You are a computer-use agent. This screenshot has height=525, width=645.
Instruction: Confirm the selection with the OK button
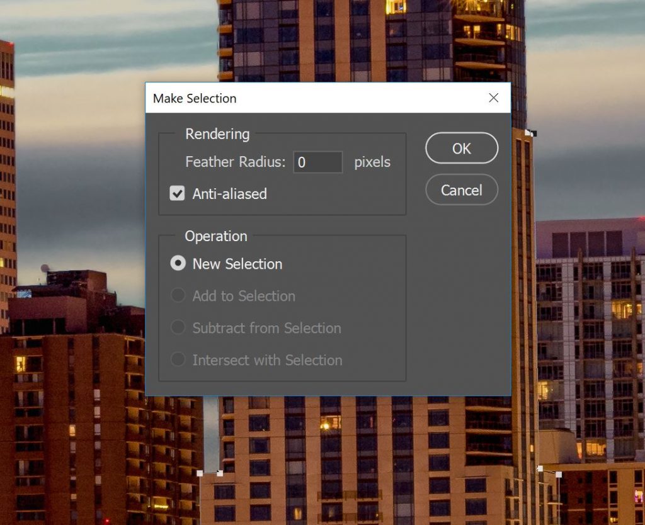pyautogui.click(x=462, y=148)
